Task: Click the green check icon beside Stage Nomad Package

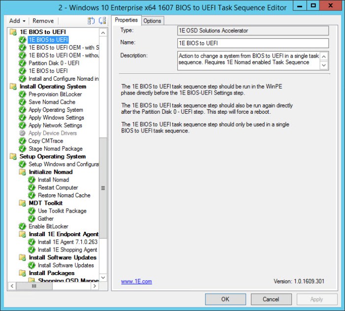Action: point(23,149)
